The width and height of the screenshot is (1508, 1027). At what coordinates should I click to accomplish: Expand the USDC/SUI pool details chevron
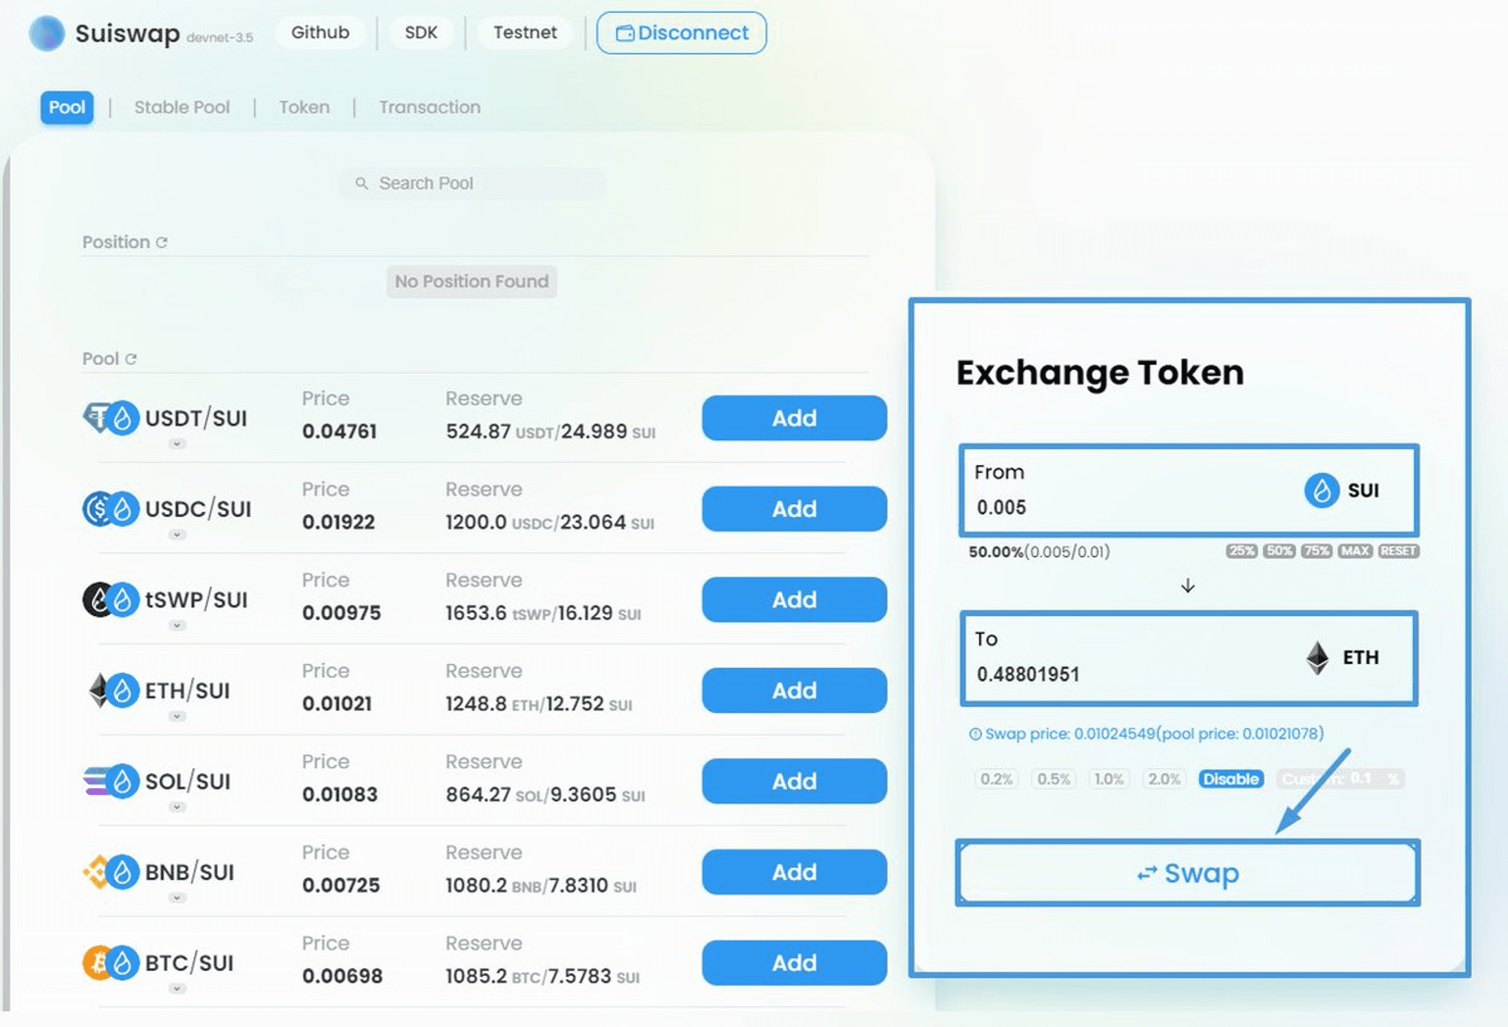click(x=177, y=535)
